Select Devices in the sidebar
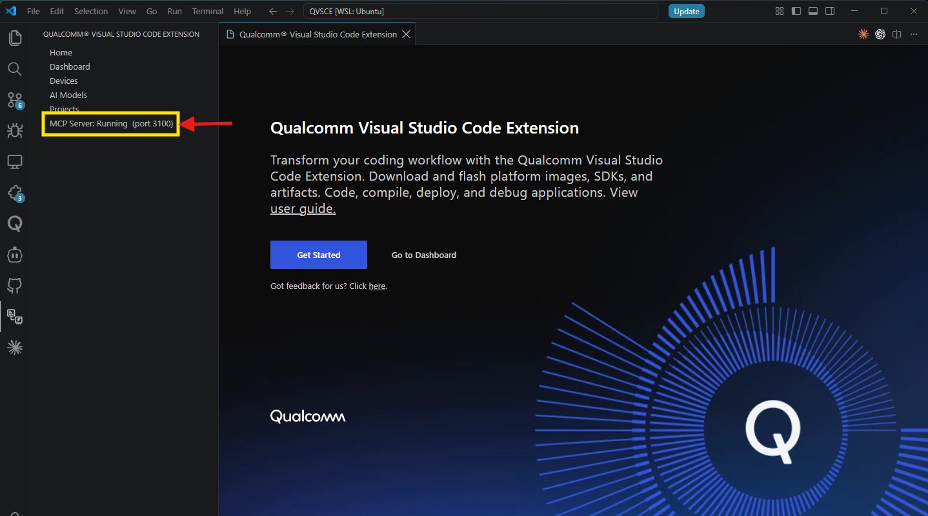 pos(64,81)
